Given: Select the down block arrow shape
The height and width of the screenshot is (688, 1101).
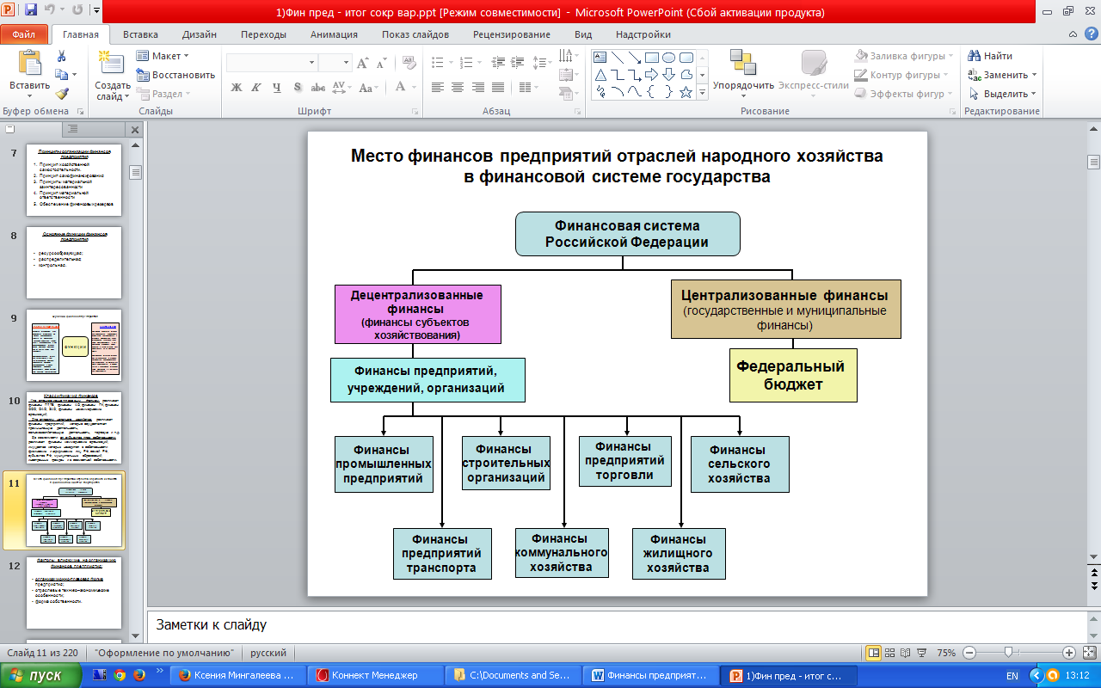Looking at the screenshot, I should coord(669,75).
